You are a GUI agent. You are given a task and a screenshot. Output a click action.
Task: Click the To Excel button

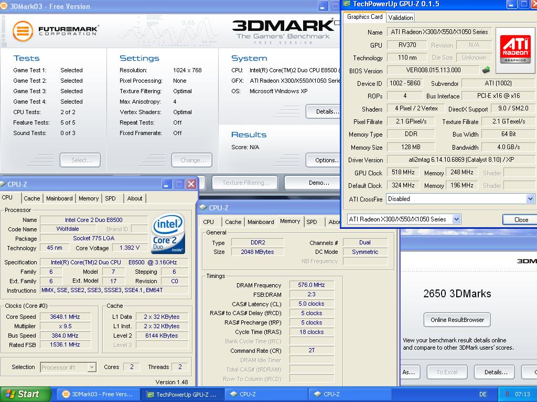[447, 372]
